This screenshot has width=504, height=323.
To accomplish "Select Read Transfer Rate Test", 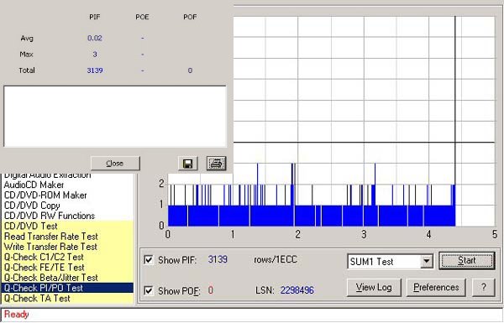I will click(67, 237).
